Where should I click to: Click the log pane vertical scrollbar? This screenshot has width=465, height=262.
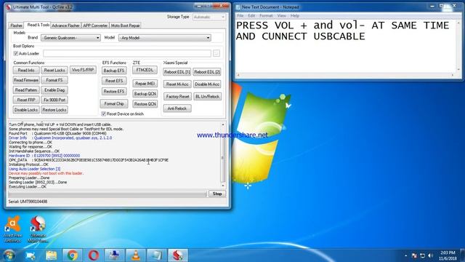(x=223, y=155)
